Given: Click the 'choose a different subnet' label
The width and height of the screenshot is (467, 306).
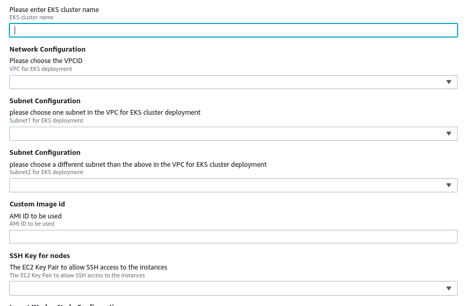Looking at the screenshot, I should click(x=138, y=164).
